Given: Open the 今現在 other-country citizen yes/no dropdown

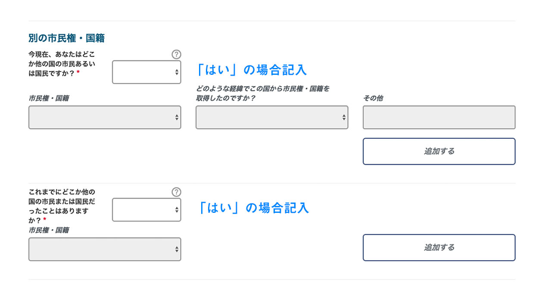Looking at the screenshot, I should click(146, 72).
